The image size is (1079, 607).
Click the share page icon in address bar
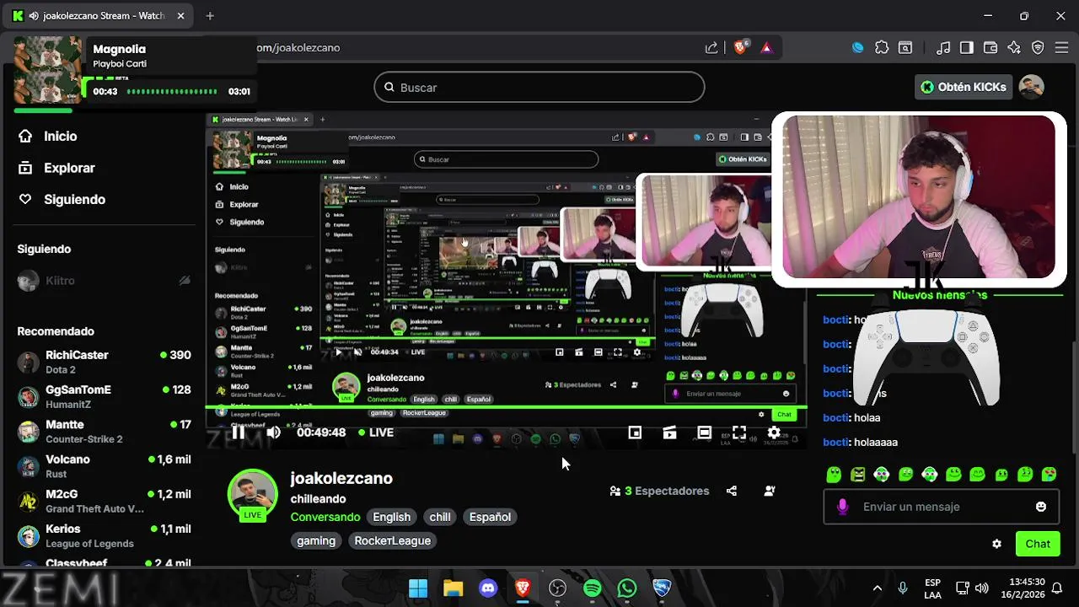711,48
